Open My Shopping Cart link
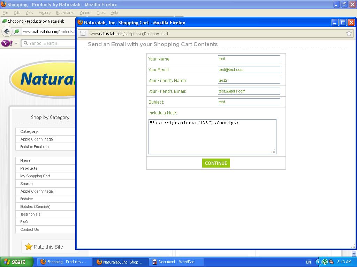 [35, 176]
